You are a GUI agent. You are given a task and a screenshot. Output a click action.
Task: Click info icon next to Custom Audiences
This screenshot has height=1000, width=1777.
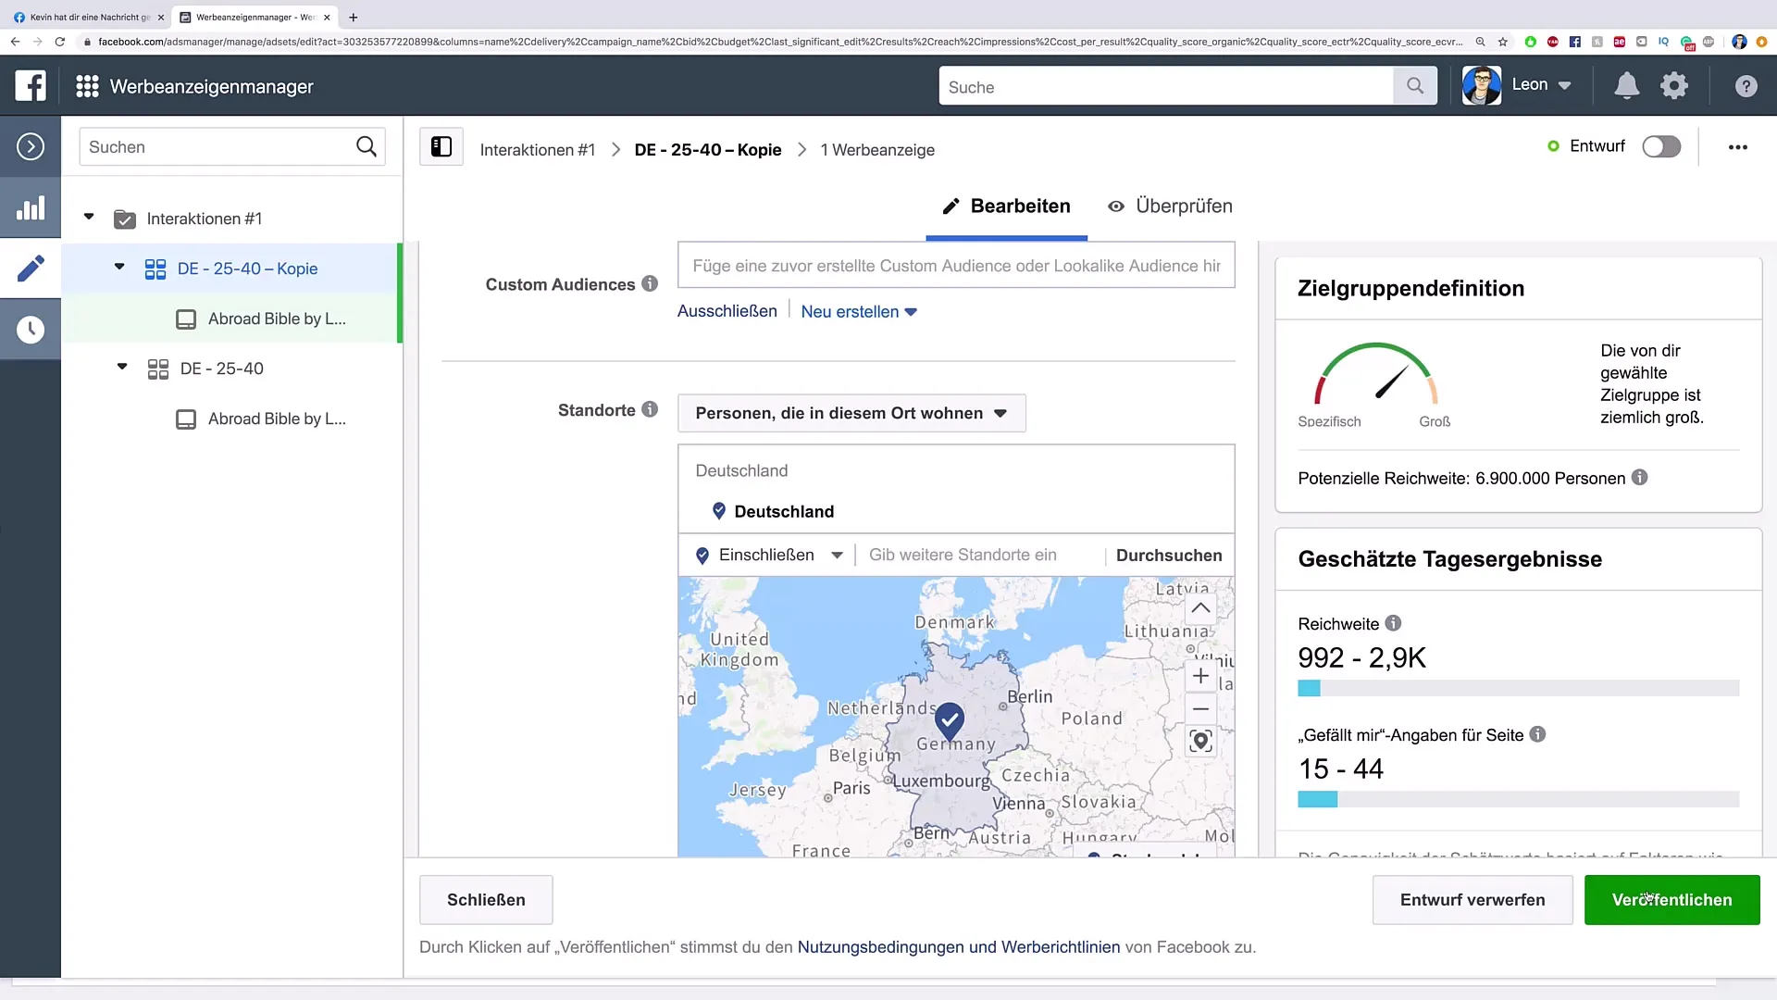click(x=650, y=283)
